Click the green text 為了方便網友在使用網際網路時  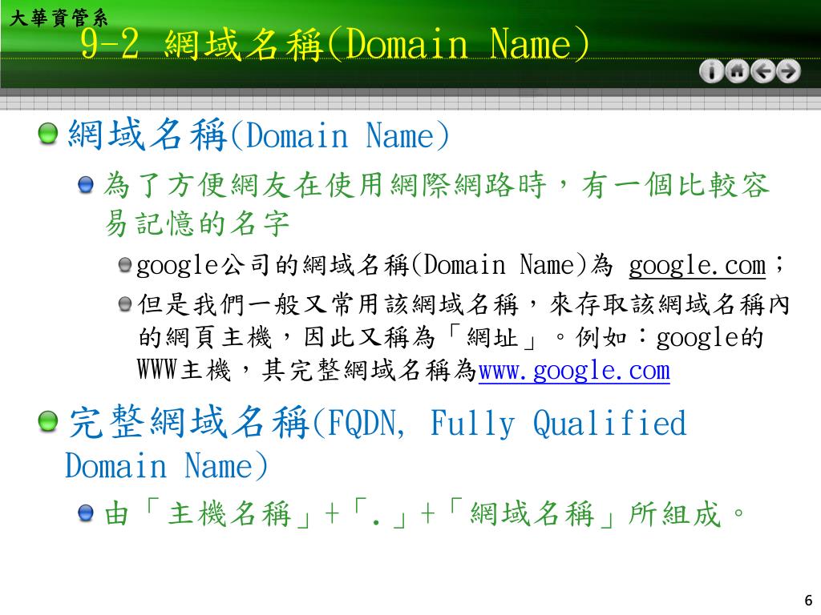pos(325,185)
